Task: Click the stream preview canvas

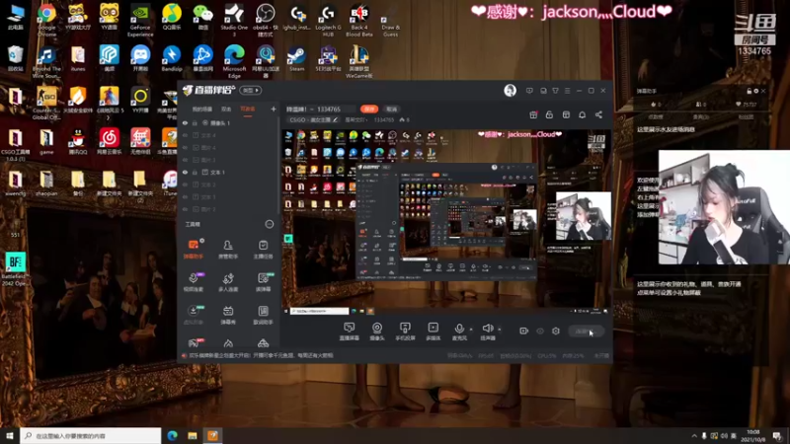Action: tap(447, 222)
